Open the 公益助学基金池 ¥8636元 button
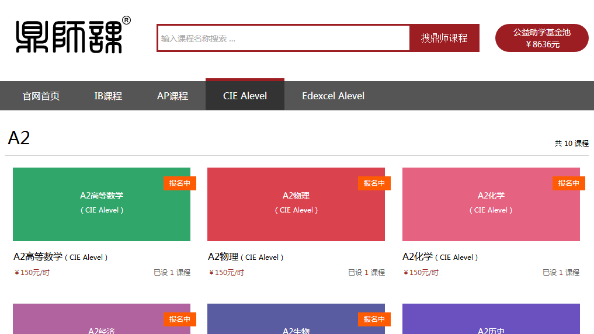This screenshot has height=334, width=594. pos(541,38)
